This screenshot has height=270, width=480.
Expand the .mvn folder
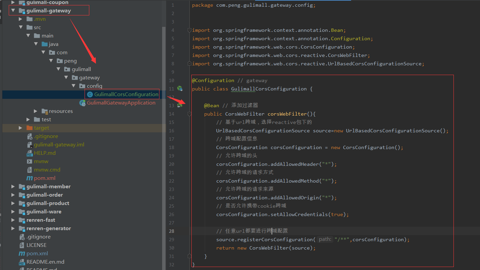click(20, 19)
